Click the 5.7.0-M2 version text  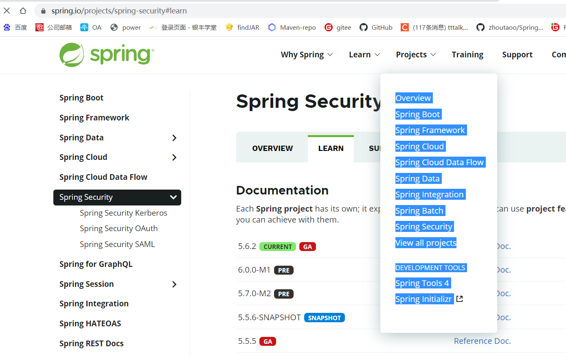(254, 293)
